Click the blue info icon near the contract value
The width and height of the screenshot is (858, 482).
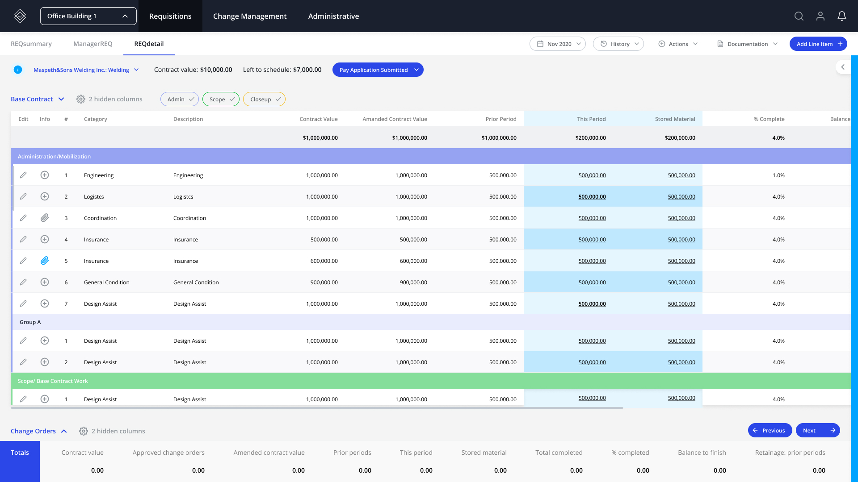tap(18, 70)
